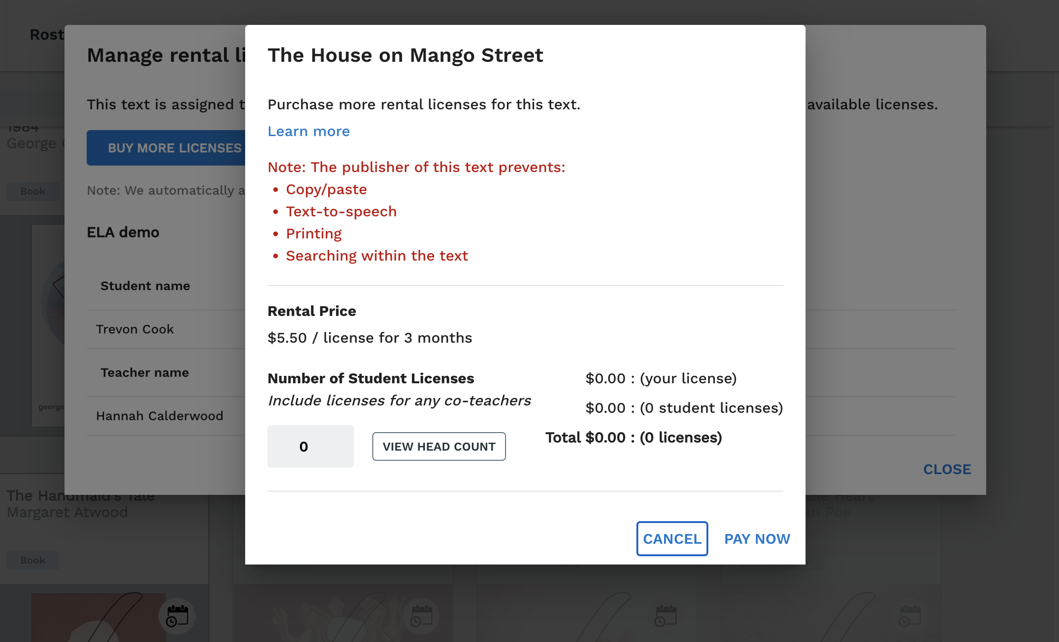
Task: Click the Teacher name column header
Action: (145, 373)
